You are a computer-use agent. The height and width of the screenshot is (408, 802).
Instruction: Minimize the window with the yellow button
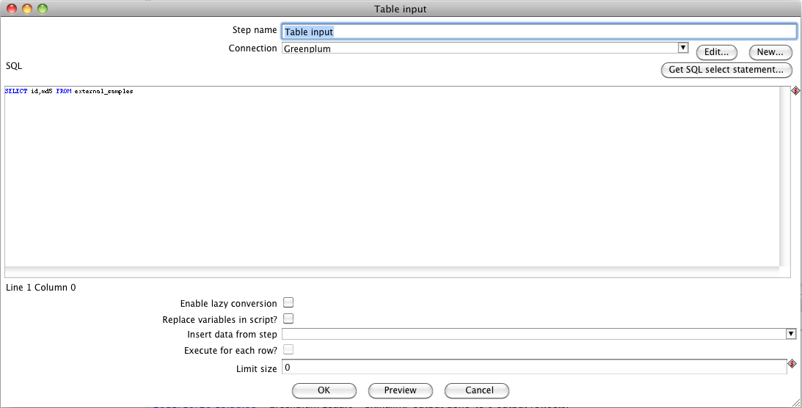(x=27, y=9)
